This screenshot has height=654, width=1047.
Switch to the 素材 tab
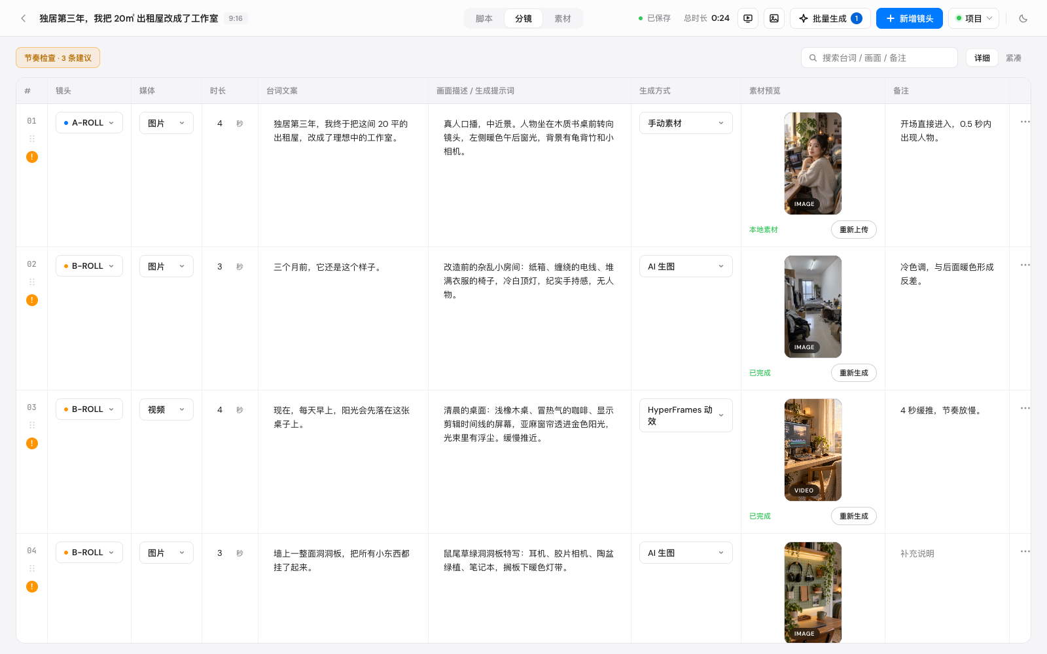coord(563,18)
